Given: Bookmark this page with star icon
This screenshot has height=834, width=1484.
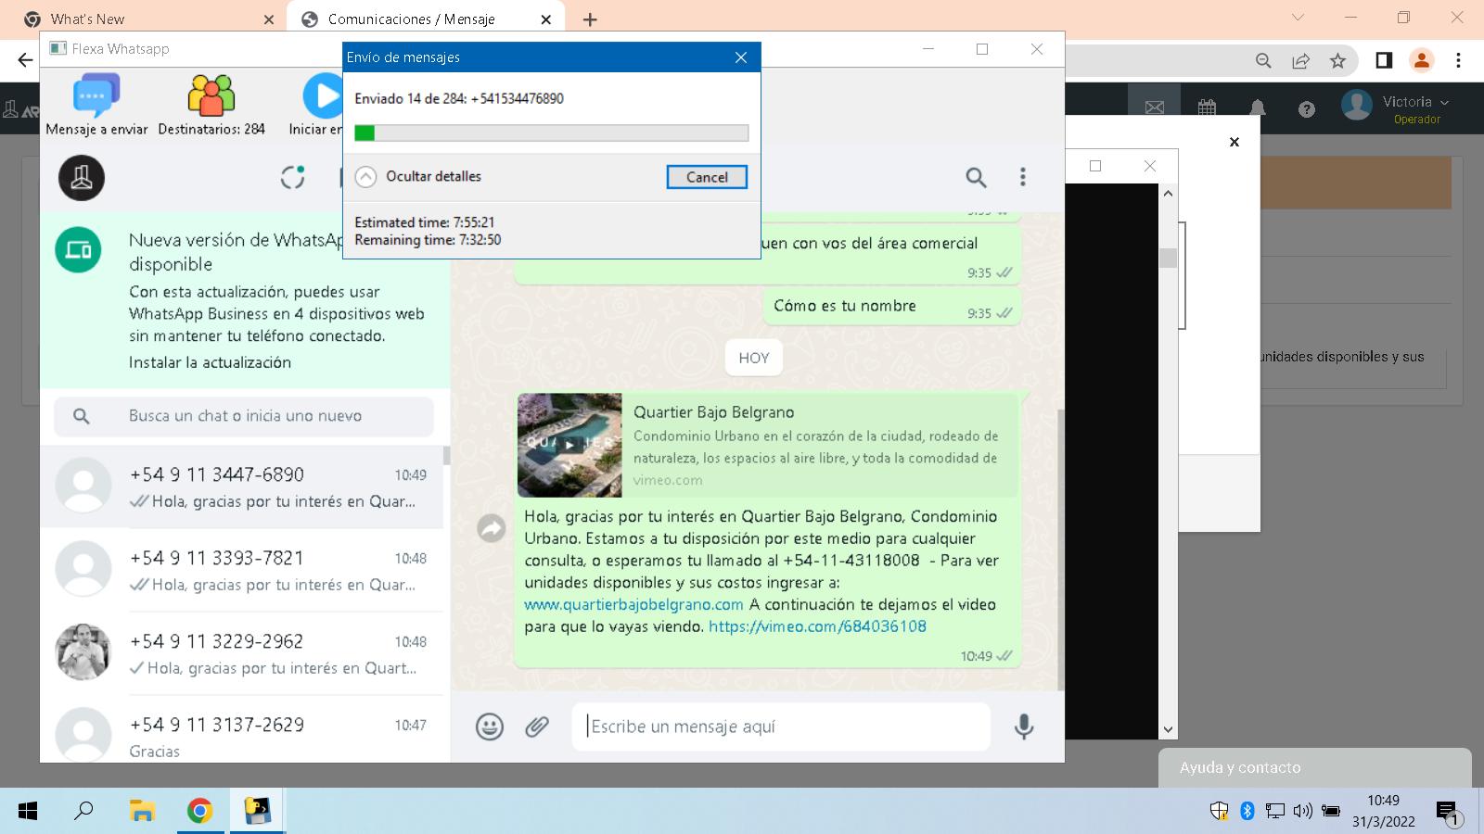Looking at the screenshot, I should (1337, 60).
